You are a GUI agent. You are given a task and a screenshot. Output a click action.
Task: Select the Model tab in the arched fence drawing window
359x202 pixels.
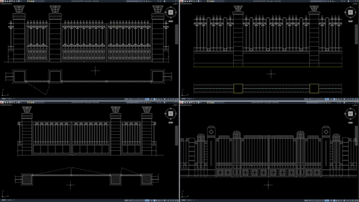tap(183, 99)
